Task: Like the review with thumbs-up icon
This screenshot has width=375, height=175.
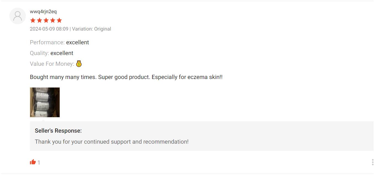Action: point(33,162)
